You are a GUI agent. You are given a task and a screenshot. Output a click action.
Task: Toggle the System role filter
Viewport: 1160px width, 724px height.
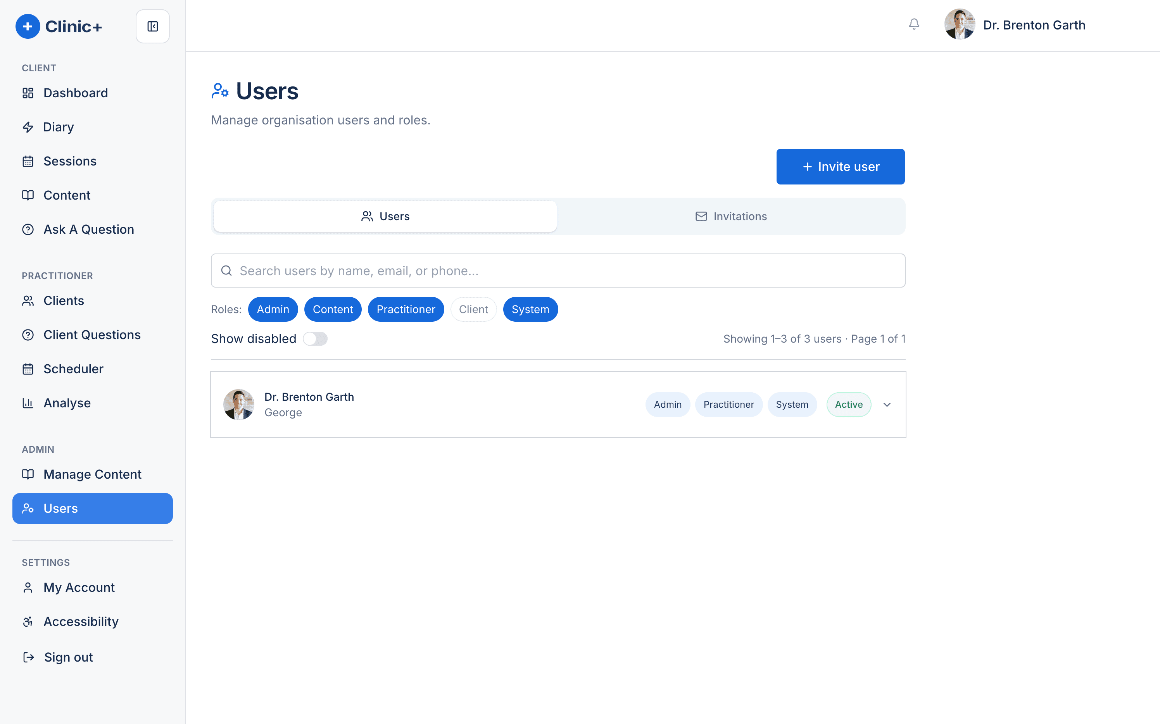(530, 309)
